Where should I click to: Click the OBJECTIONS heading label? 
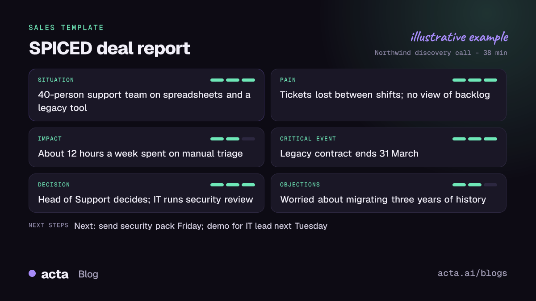pyautogui.click(x=300, y=185)
